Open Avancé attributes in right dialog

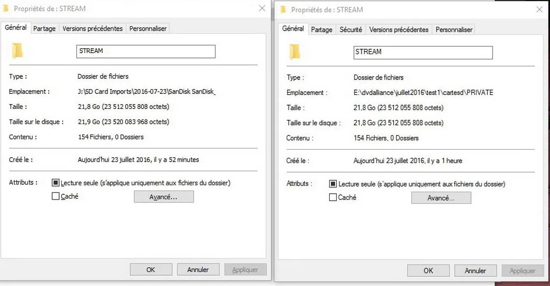[440, 198]
